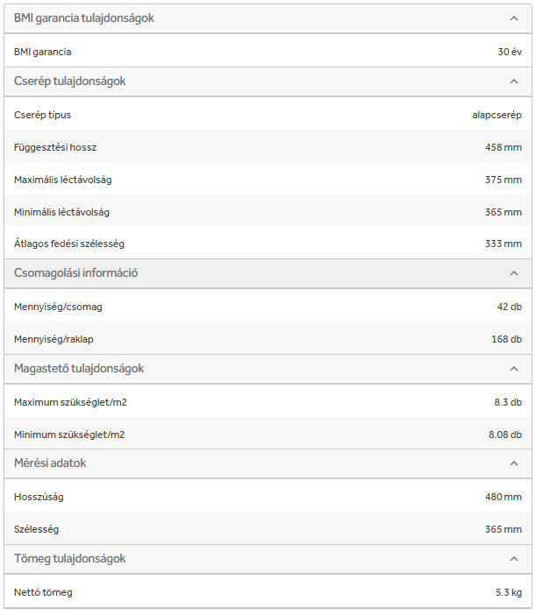Click the Tömeg tulajdonságok header text
The height and width of the screenshot is (615, 536).
[70, 559]
